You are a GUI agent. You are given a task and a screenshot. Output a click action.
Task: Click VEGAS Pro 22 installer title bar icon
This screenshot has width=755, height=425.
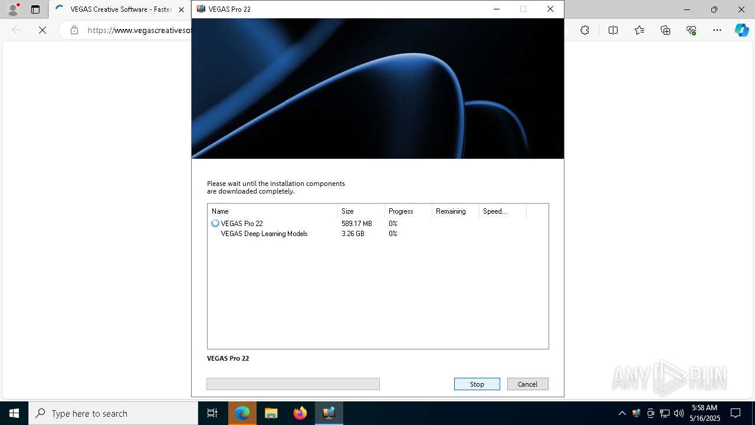pyautogui.click(x=201, y=9)
